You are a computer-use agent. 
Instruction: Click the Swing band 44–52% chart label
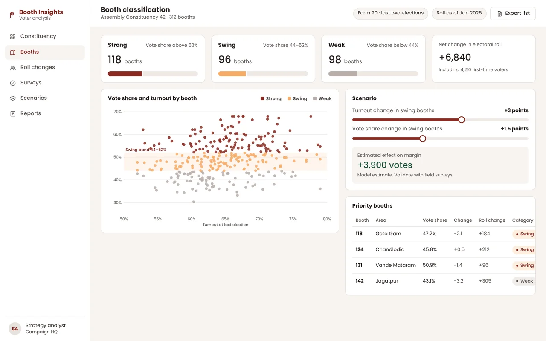click(x=146, y=150)
